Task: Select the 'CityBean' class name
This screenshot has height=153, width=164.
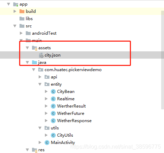Action: [x=66, y=92]
